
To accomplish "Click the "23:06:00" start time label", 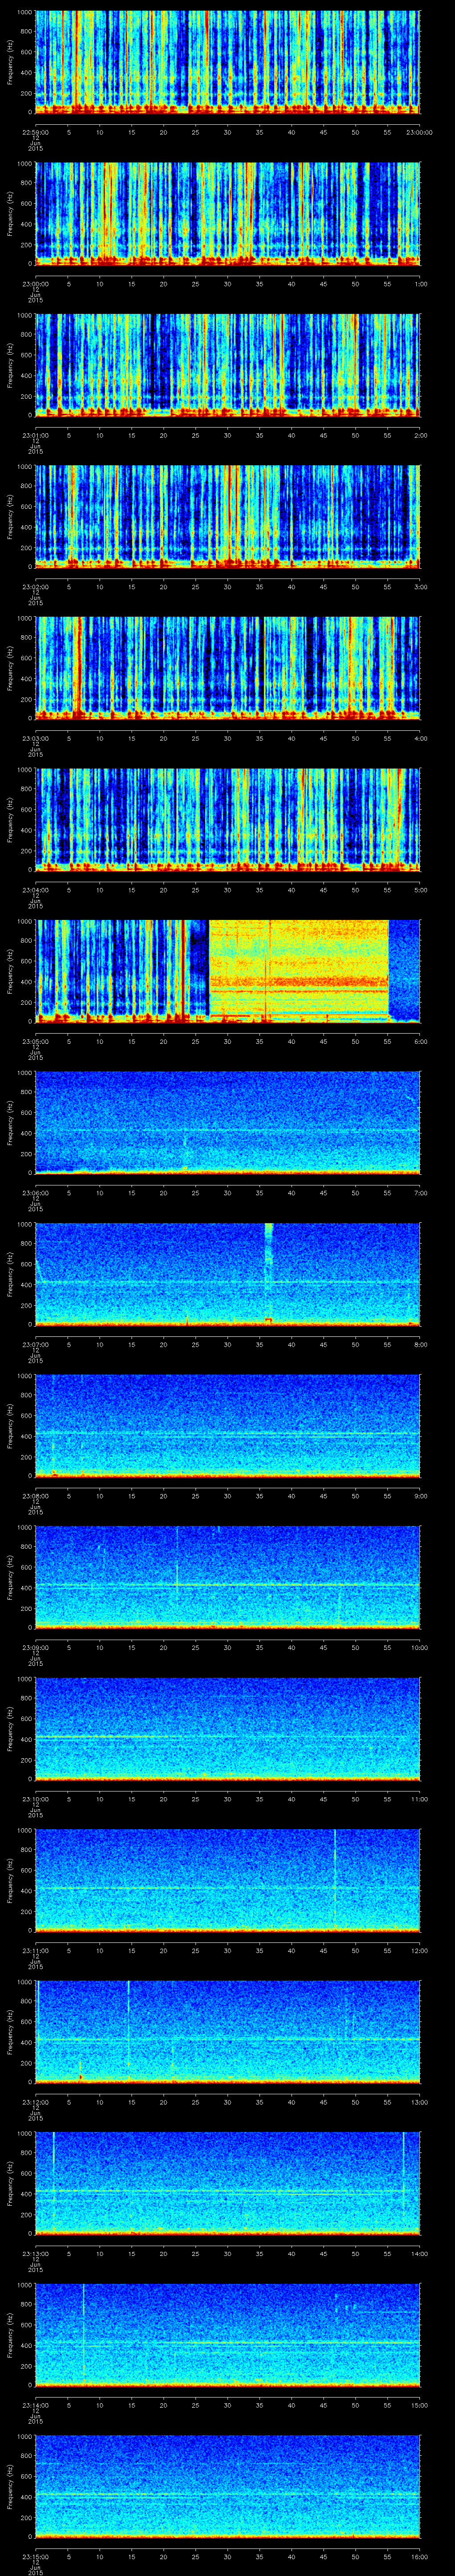I will [35, 1192].
